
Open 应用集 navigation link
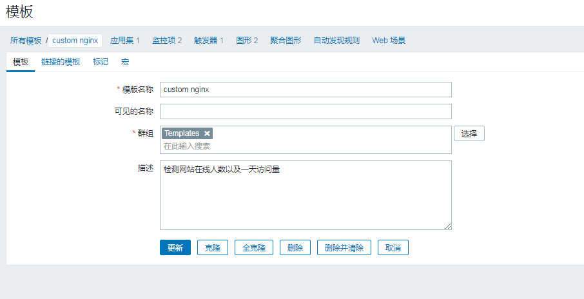(124, 41)
